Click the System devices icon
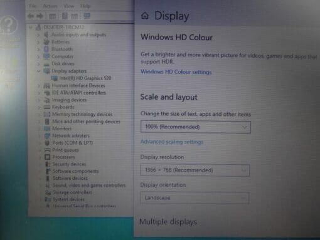This screenshot has height=240, width=320. tap(48, 199)
